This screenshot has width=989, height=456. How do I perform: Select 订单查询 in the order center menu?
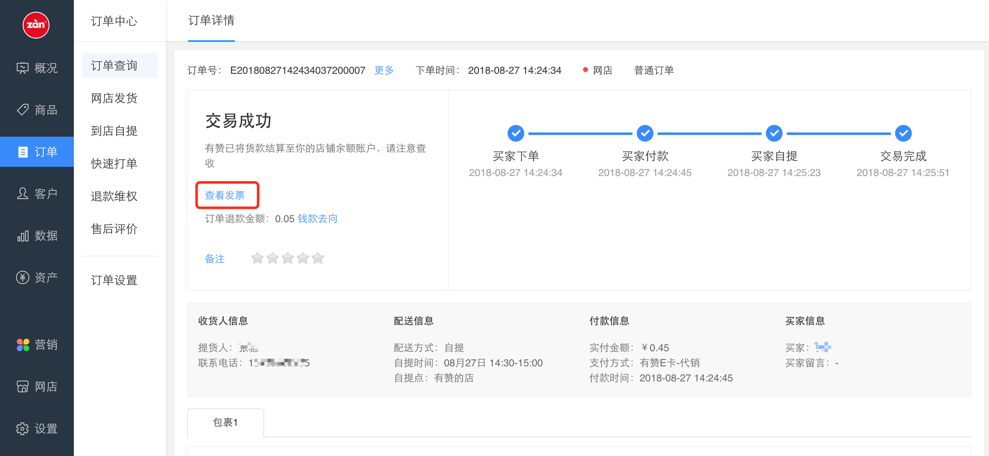pos(114,65)
